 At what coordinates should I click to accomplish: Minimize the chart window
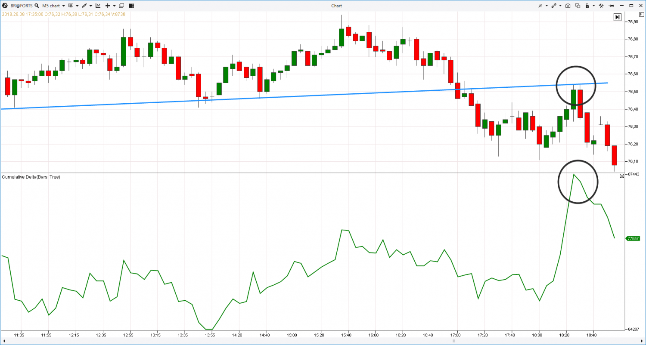point(621,6)
